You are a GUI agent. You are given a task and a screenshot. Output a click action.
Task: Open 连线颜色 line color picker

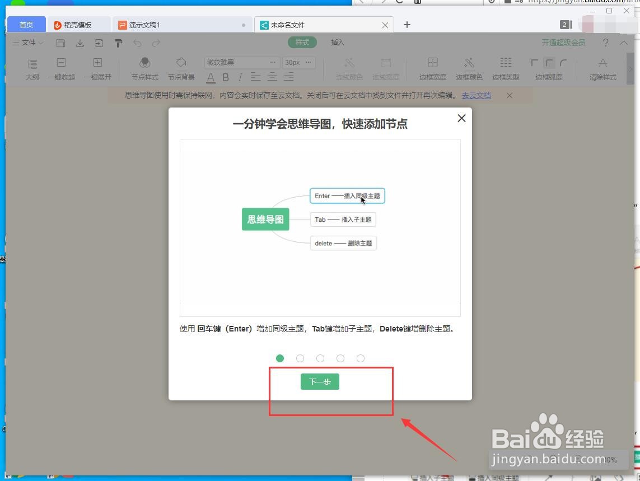[349, 69]
